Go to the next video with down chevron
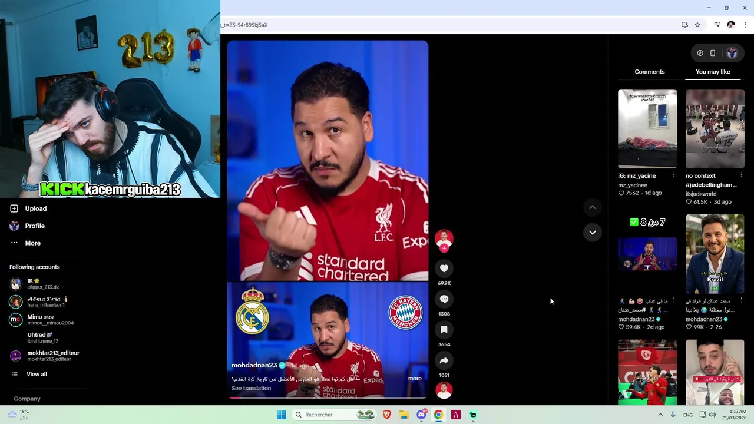754x424 pixels. tap(593, 233)
